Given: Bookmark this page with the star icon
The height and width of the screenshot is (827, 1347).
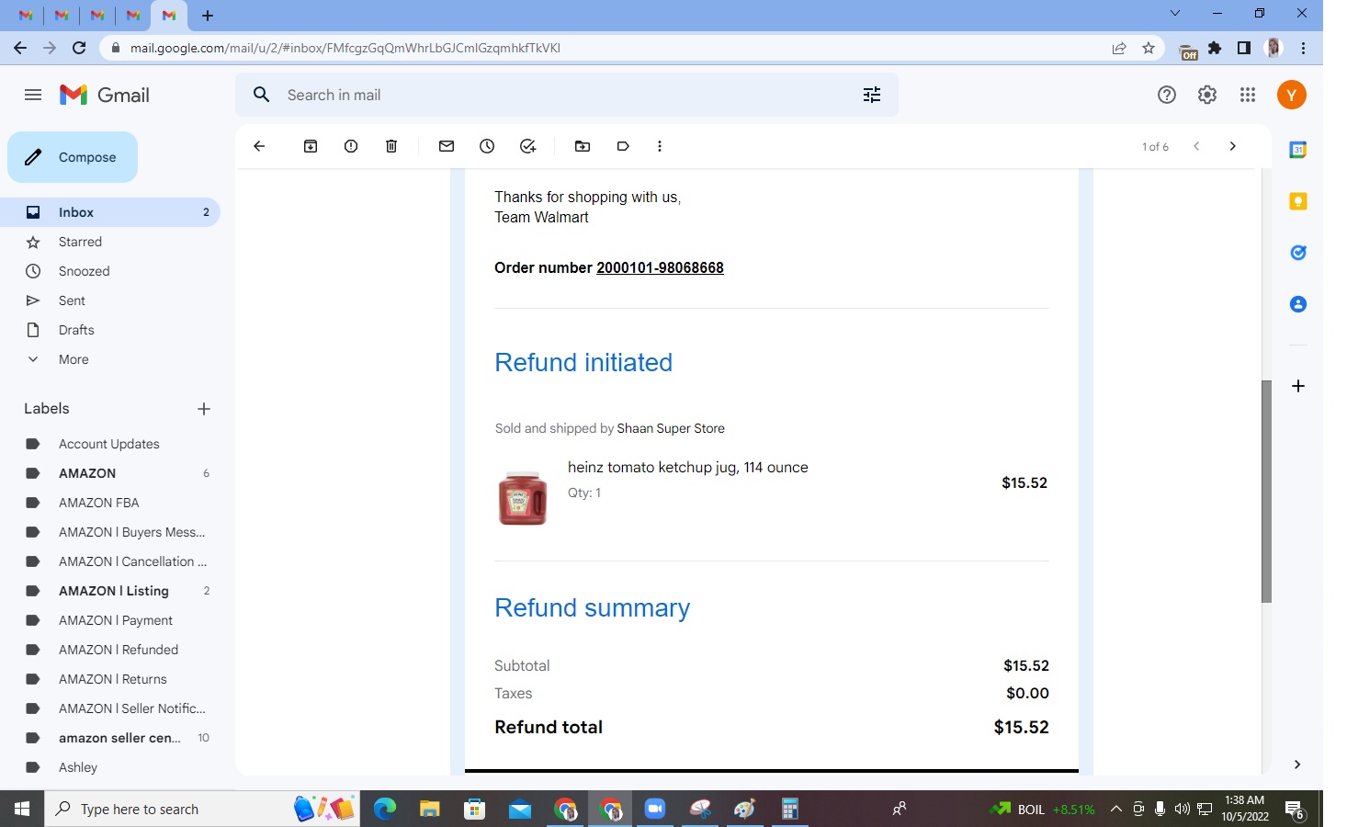Looking at the screenshot, I should tap(1149, 48).
